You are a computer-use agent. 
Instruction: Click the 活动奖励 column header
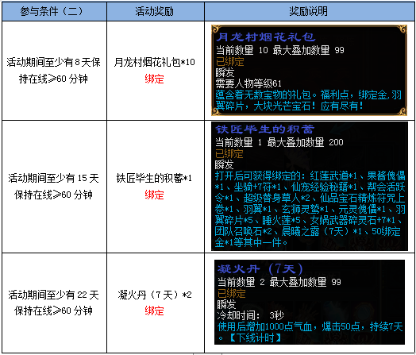point(156,11)
